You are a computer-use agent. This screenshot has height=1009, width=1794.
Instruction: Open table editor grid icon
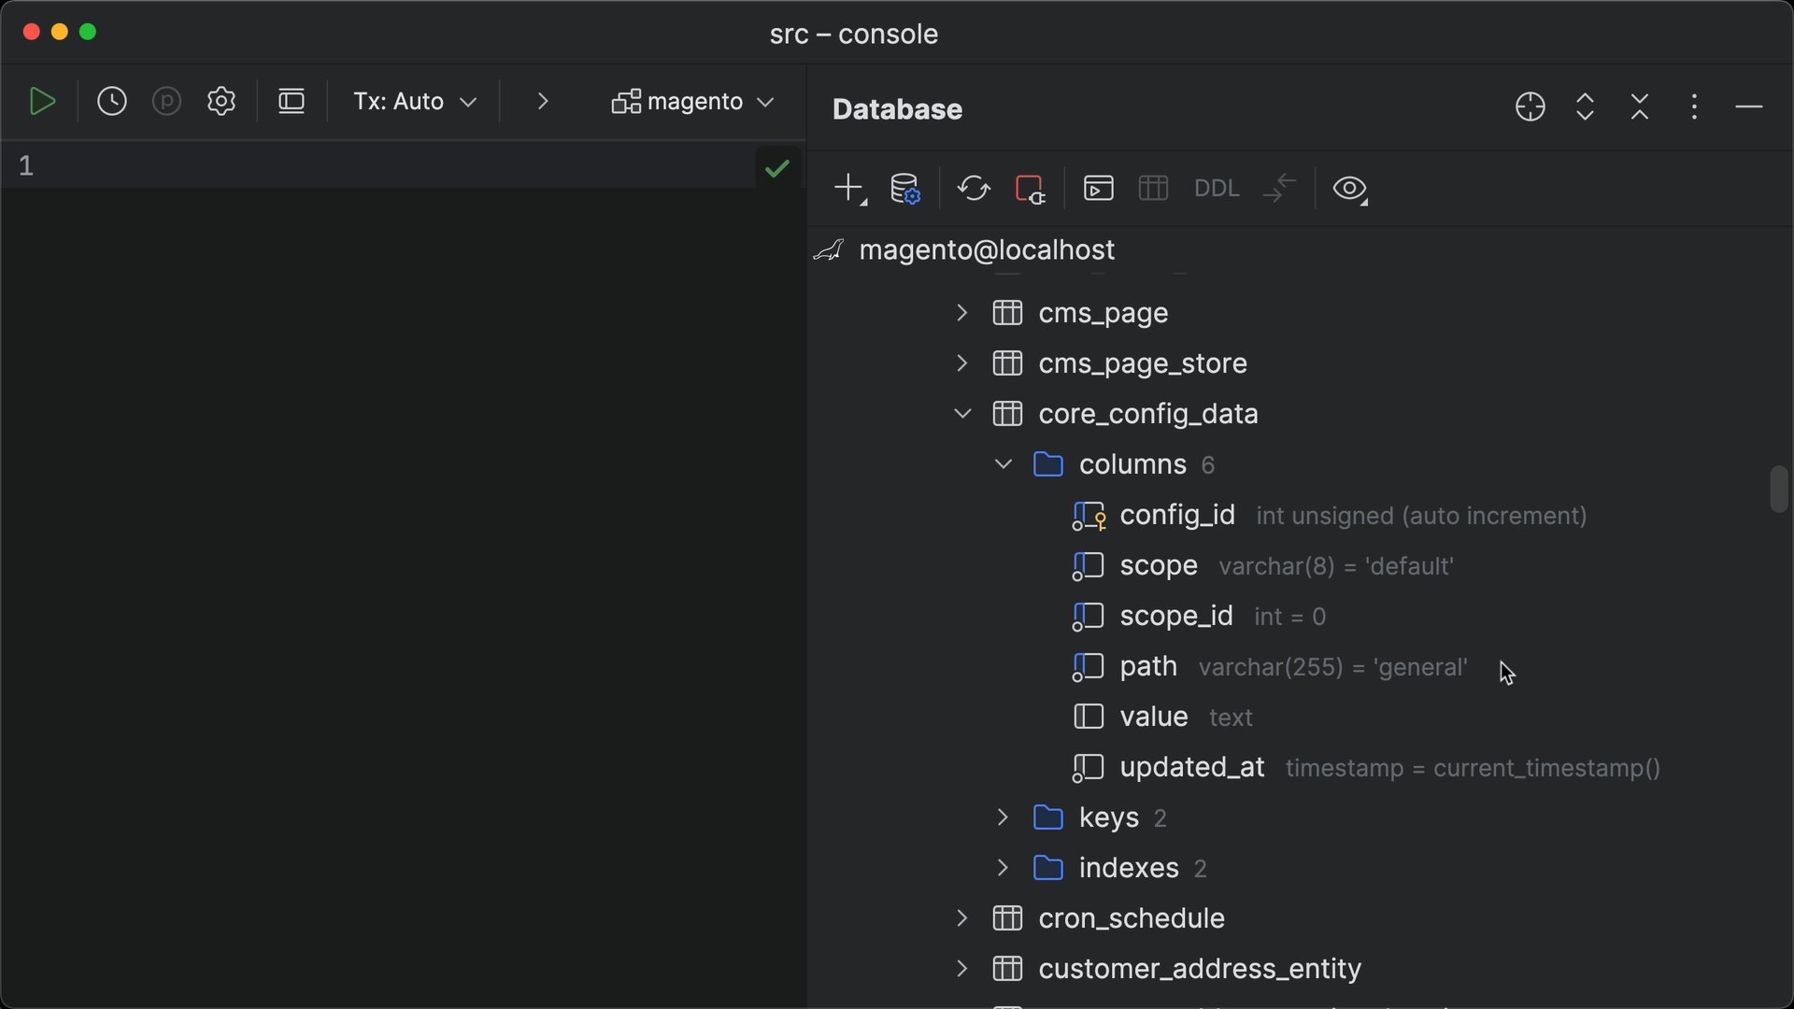1154,189
